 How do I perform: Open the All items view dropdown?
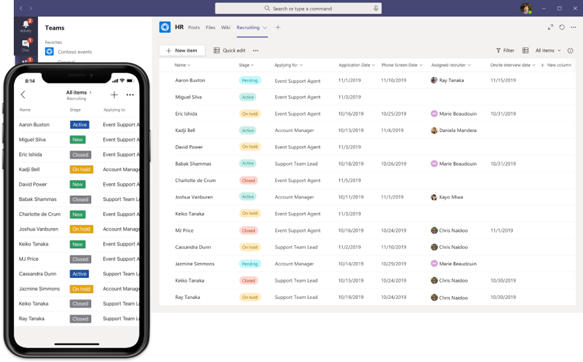pos(548,51)
